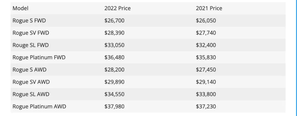This screenshot has height=116, width=297.
Task: Click the $33,800 price value
Action: coord(206,94)
